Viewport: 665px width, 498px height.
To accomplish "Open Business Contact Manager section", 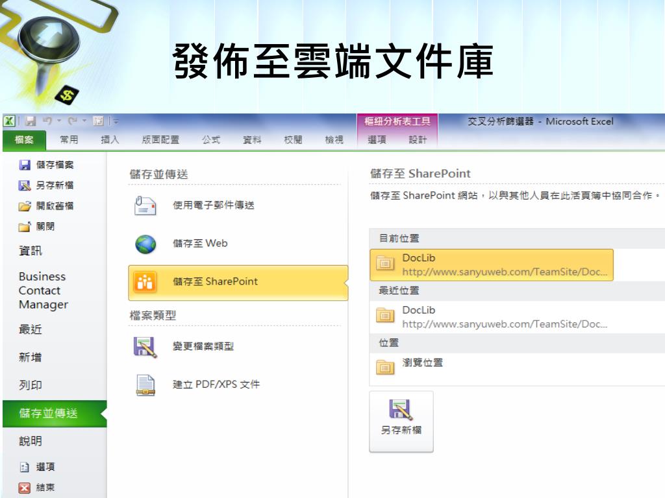I will coord(44,290).
